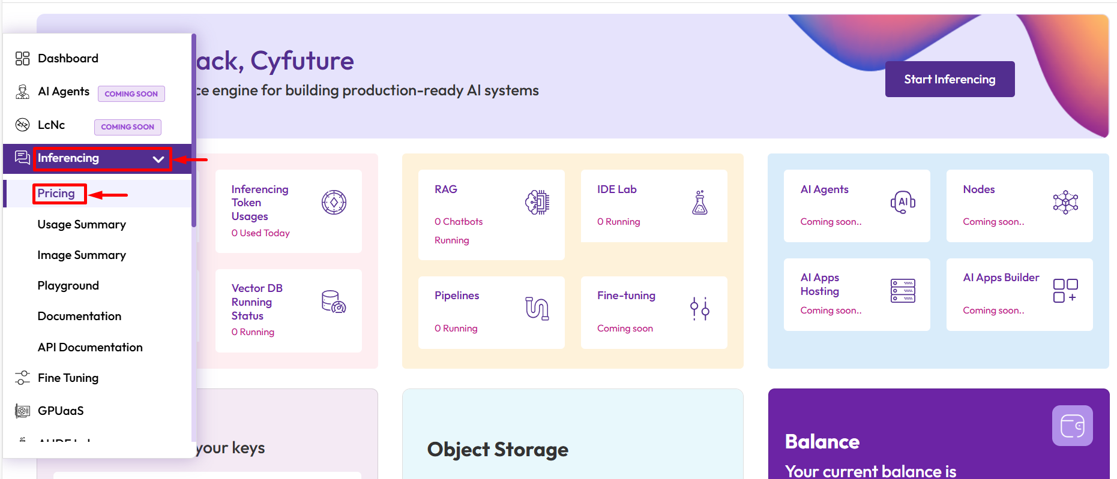Click the IDE Lab flask icon
The image size is (1117, 479).
click(x=699, y=203)
